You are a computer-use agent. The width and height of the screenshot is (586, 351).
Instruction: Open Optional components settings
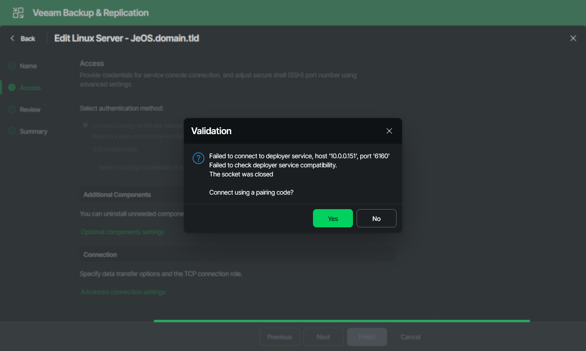[x=122, y=232]
